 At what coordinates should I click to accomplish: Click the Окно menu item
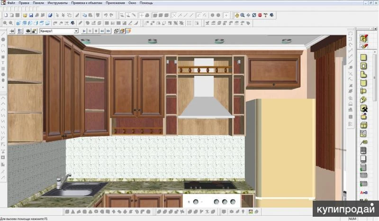click(132, 3)
